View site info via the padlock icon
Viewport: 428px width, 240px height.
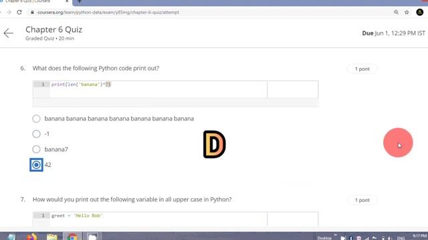32,12
